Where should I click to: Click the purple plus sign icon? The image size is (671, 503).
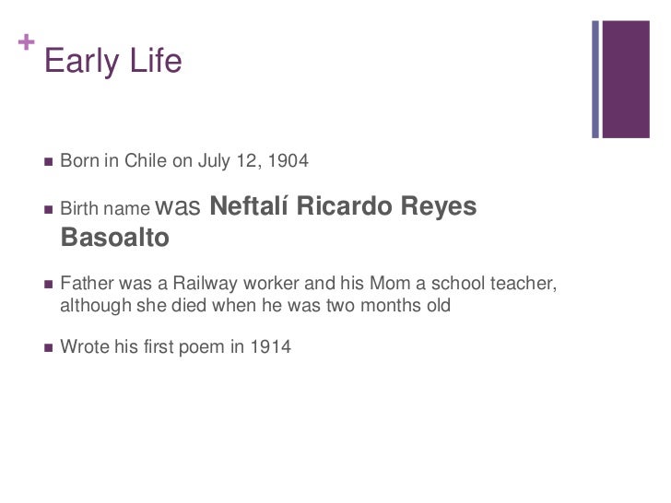point(26,42)
